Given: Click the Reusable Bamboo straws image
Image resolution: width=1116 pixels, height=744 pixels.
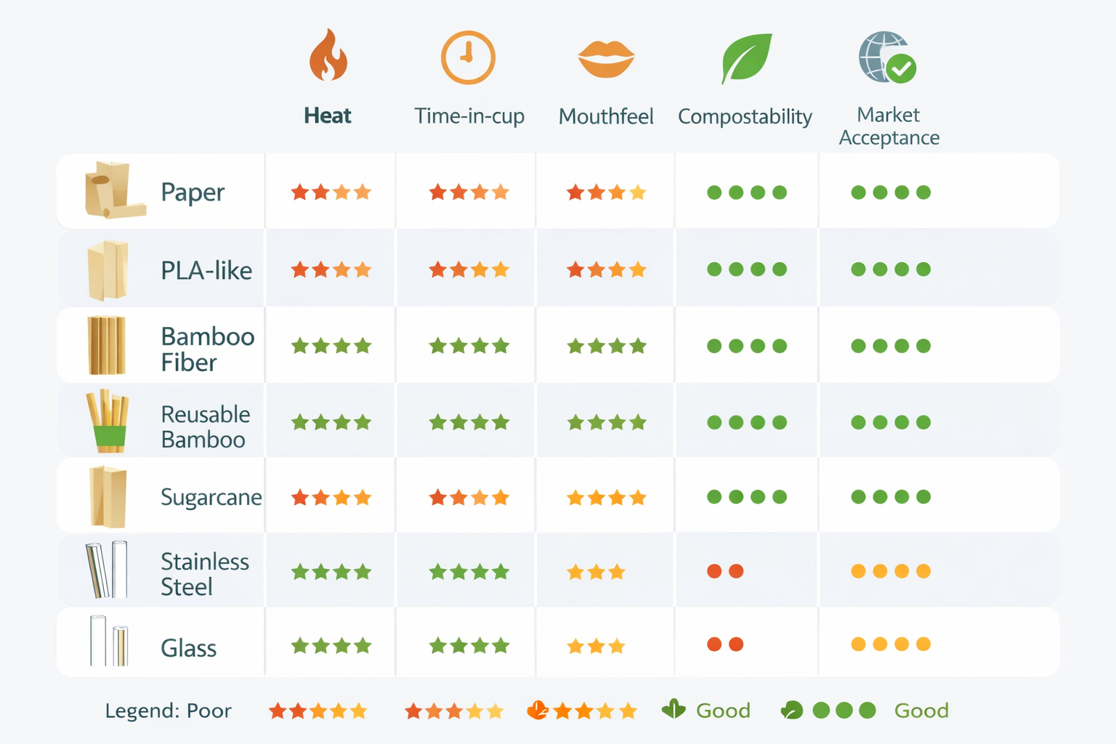Looking at the screenshot, I should pos(108,421).
